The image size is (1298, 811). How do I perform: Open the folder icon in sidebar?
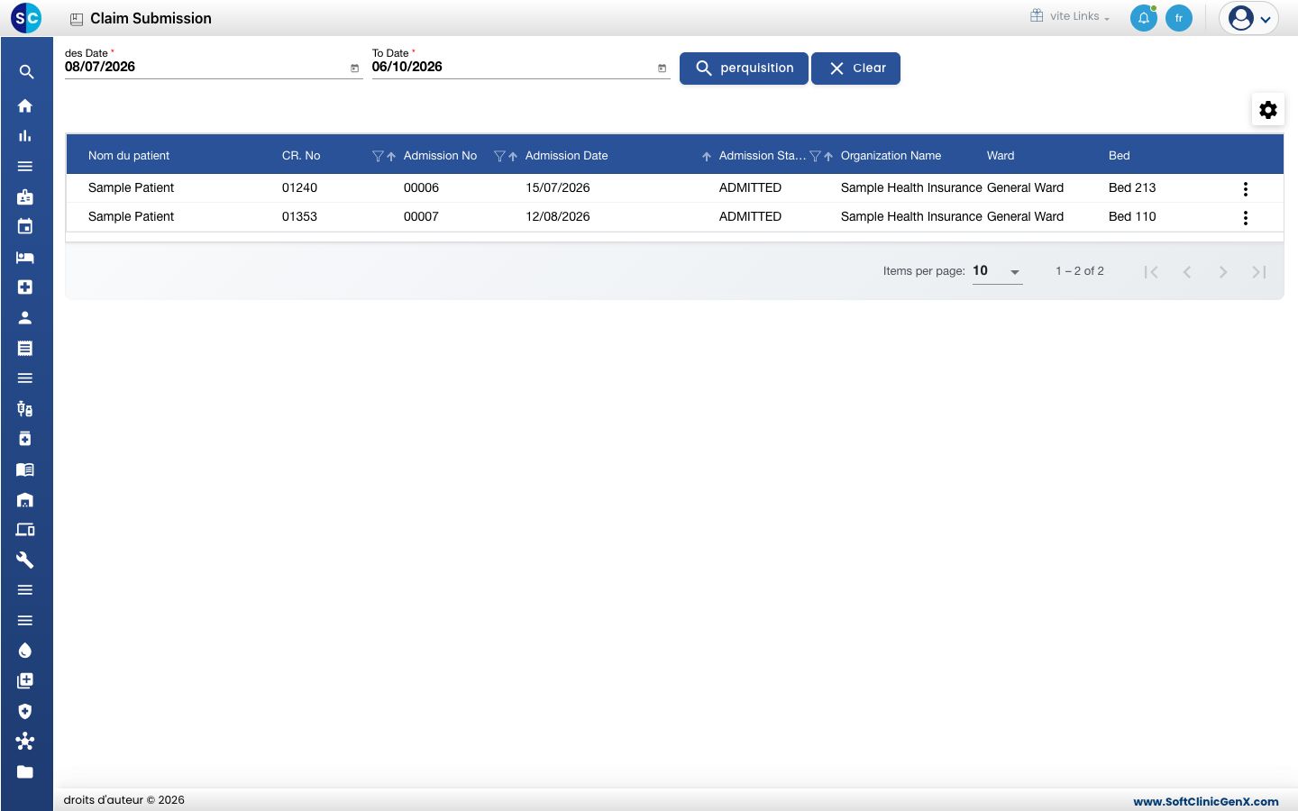(x=25, y=772)
